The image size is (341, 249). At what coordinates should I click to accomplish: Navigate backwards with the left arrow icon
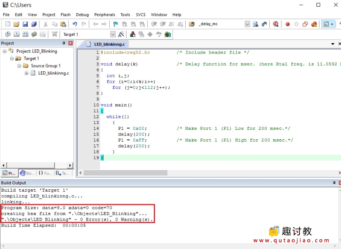tap(95, 24)
